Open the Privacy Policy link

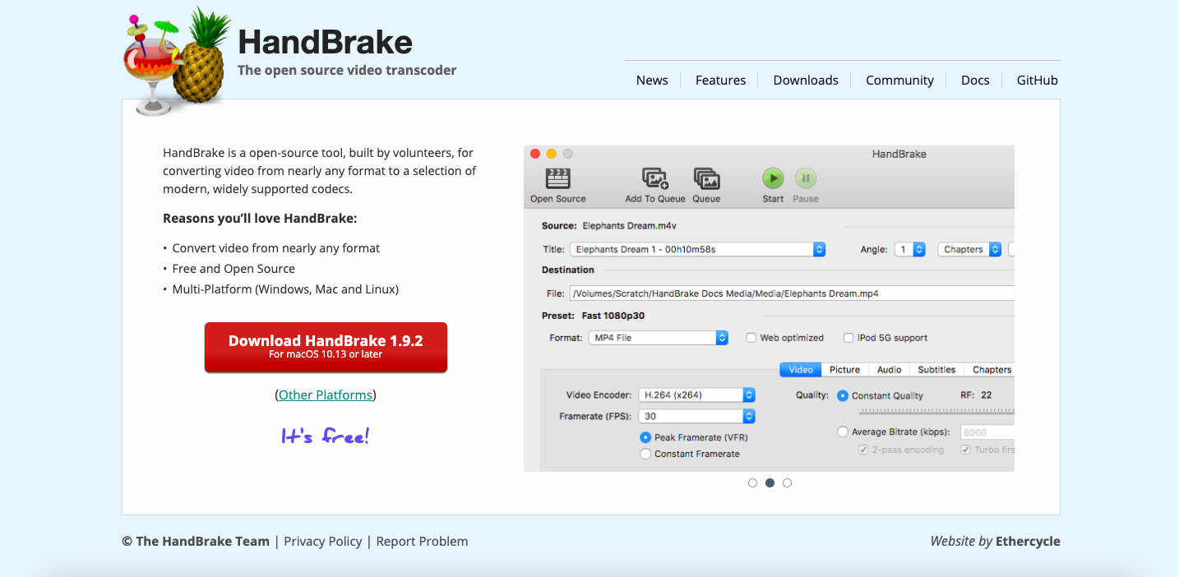pyautogui.click(x=323, y=541)
